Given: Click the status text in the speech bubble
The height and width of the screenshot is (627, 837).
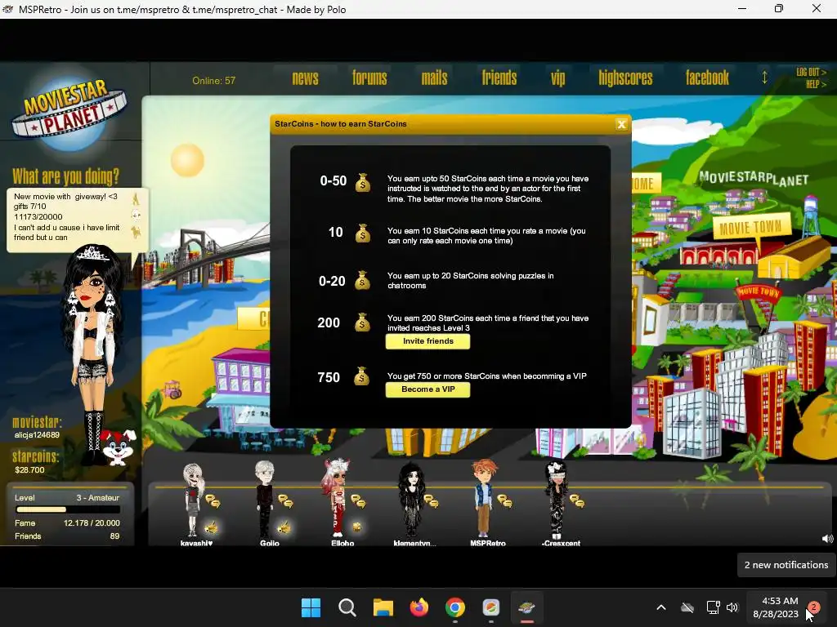Looking at the screenshot, I should (67, 217).
